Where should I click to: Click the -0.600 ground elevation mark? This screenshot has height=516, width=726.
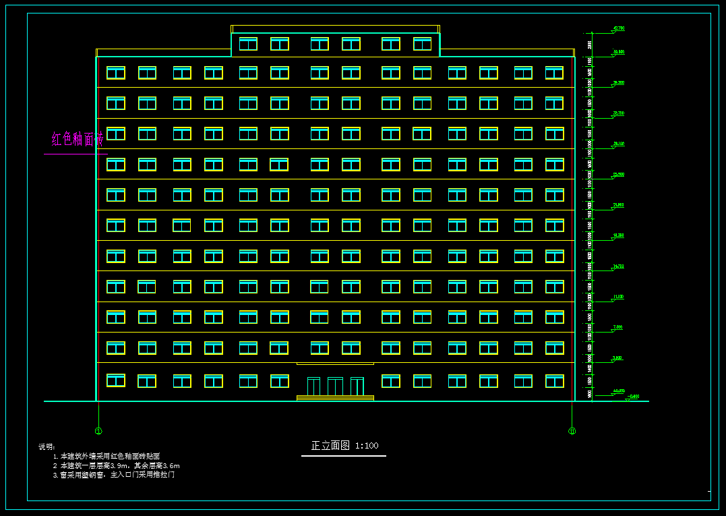click(x=634, y=397)
